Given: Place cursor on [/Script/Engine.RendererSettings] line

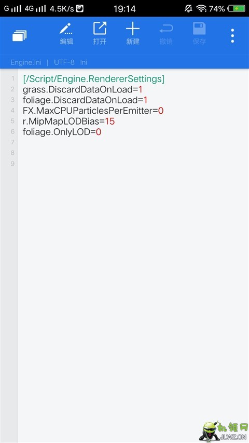Looking at the screenshot, I should click(x=94, y=79).
